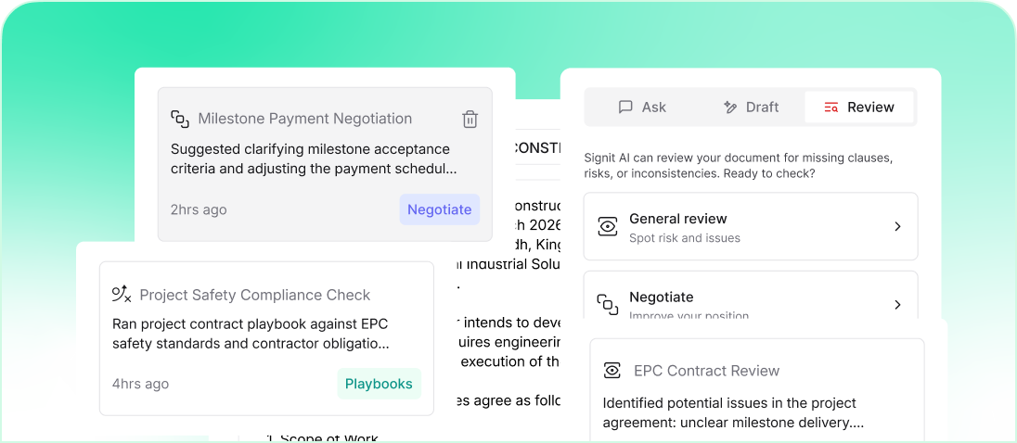Screen dimensions: 1017x443
Task: Click the Negotiate option's overlapping squares icon
Action: 608,305
